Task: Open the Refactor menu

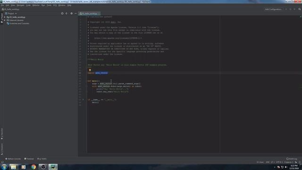Action: [36, 5]
